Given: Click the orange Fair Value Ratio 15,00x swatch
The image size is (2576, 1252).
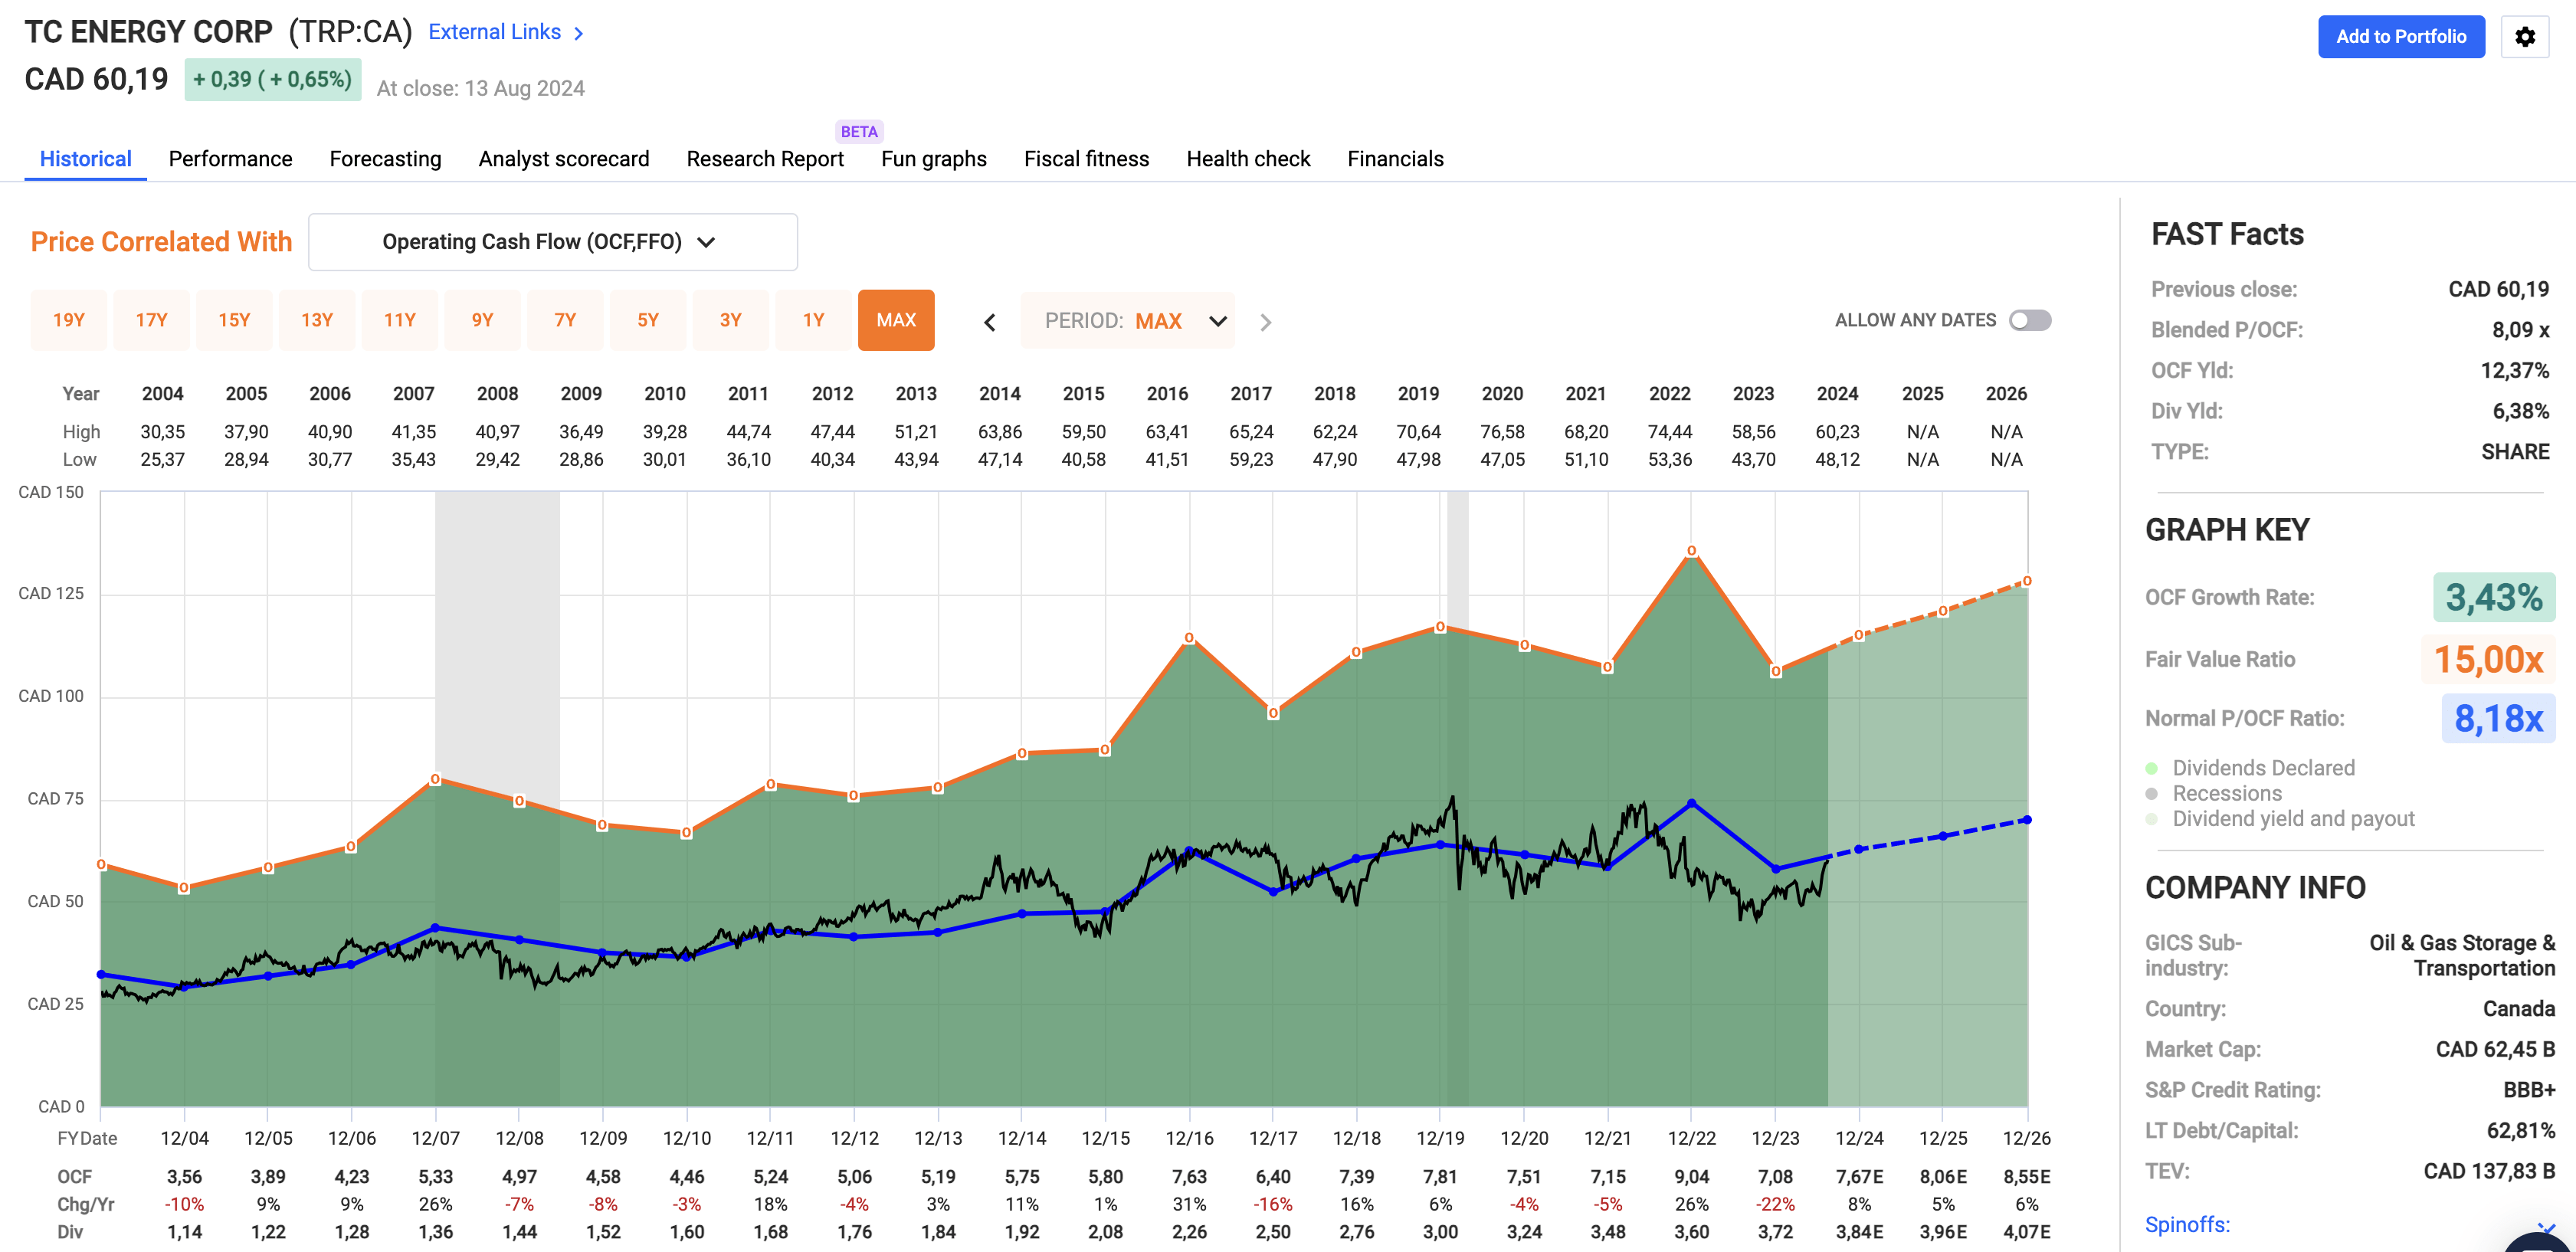Looking at the screenshot, I should pos(2487,659).
